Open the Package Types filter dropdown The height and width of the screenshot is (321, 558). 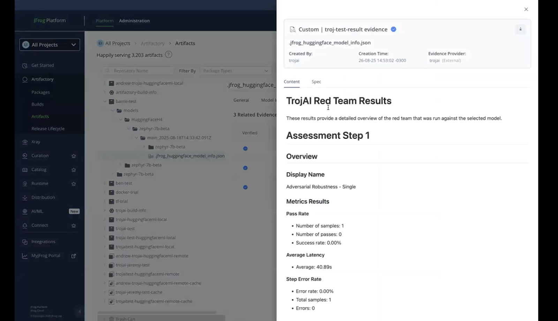coord(235,71)
